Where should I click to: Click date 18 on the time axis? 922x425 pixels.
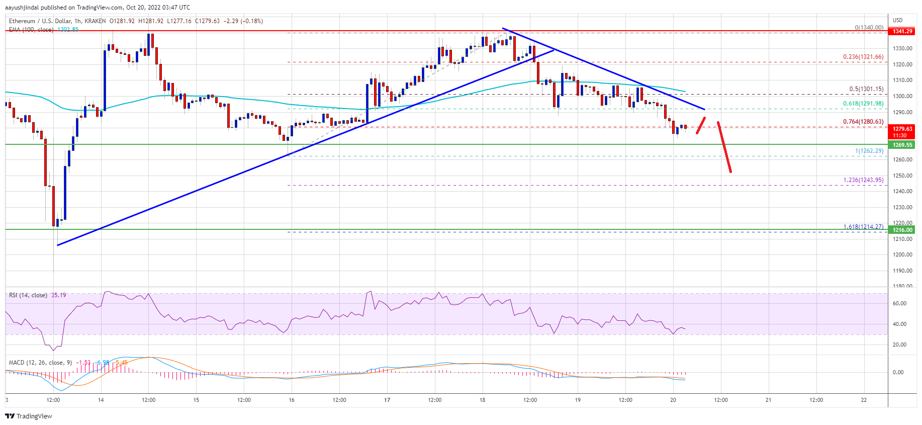pyautogui.click(x=482, y=400)
